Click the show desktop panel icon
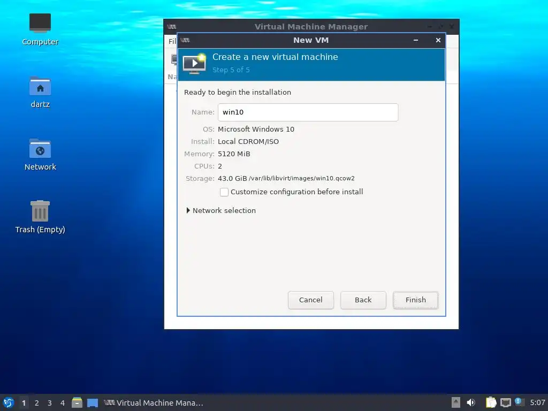 point(92,402)
